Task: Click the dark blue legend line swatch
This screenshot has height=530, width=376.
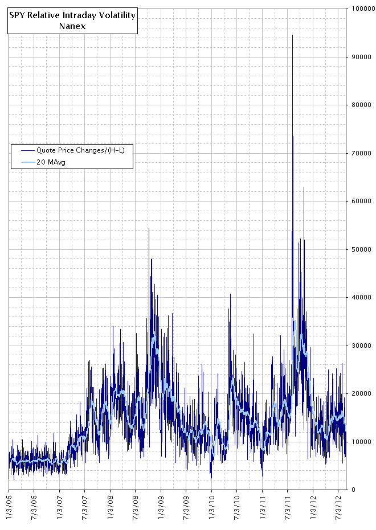Action: point(28,150)
